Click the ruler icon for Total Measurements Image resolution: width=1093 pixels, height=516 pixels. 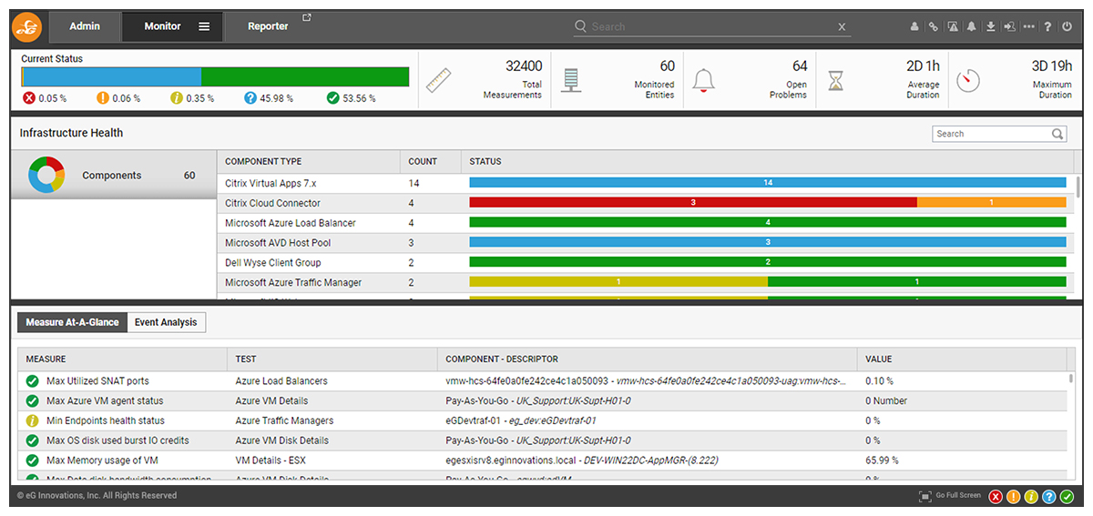[x=439, y=81]
